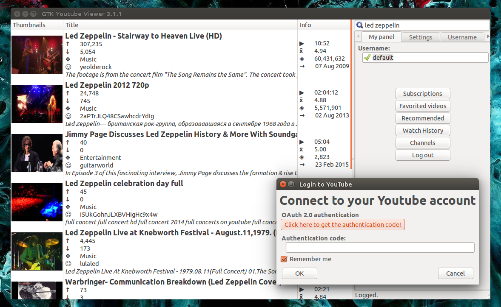Viewport: 501px width, 307px height.
Task: Click the Title column header
Action: click(180, 25)
